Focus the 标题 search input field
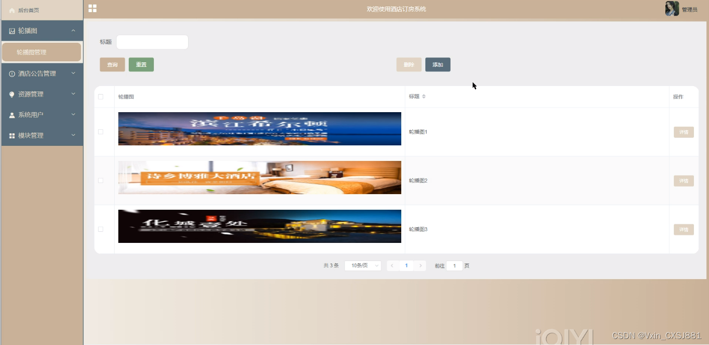The height and width of the screenshot is (345, 709). pos(152,42)
